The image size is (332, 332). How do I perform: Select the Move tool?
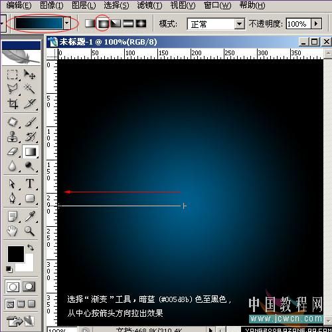point(30,75)
